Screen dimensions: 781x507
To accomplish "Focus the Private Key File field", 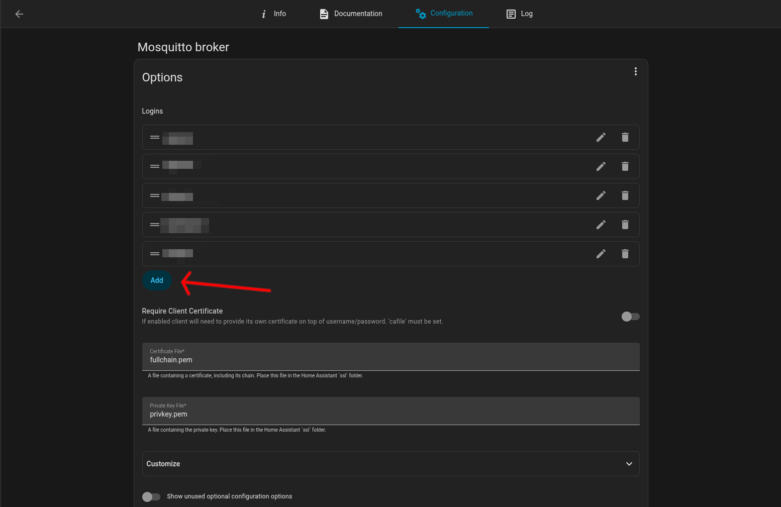I will tap(391, 411).
